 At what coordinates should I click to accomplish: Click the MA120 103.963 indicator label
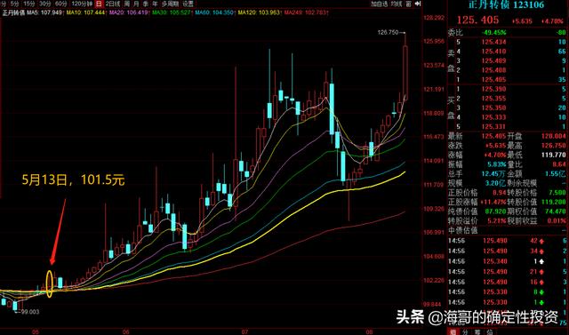(259, 12)
